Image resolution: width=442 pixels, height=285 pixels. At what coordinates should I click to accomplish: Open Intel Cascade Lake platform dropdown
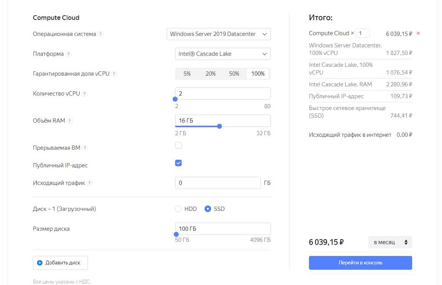coord(223,54)
